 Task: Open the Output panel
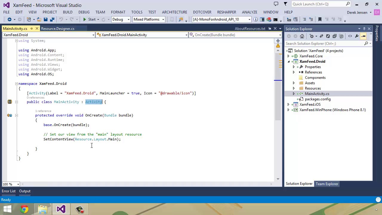(25, 191)
